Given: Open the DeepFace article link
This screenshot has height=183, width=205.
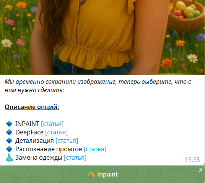Looking at the screenshot, I should (57, 132).
